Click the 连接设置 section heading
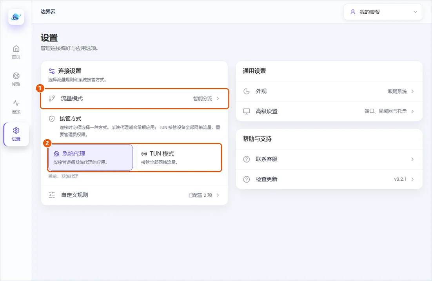432x281 pixels. [70, 71]
